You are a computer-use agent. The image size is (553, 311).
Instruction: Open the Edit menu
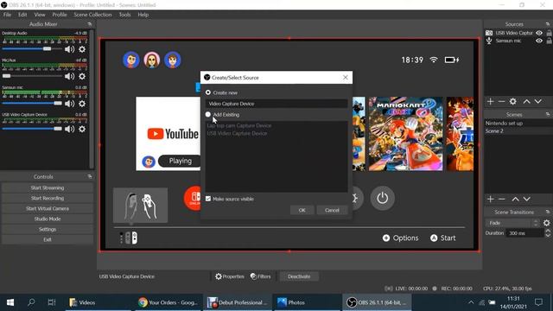coord(22,15)
